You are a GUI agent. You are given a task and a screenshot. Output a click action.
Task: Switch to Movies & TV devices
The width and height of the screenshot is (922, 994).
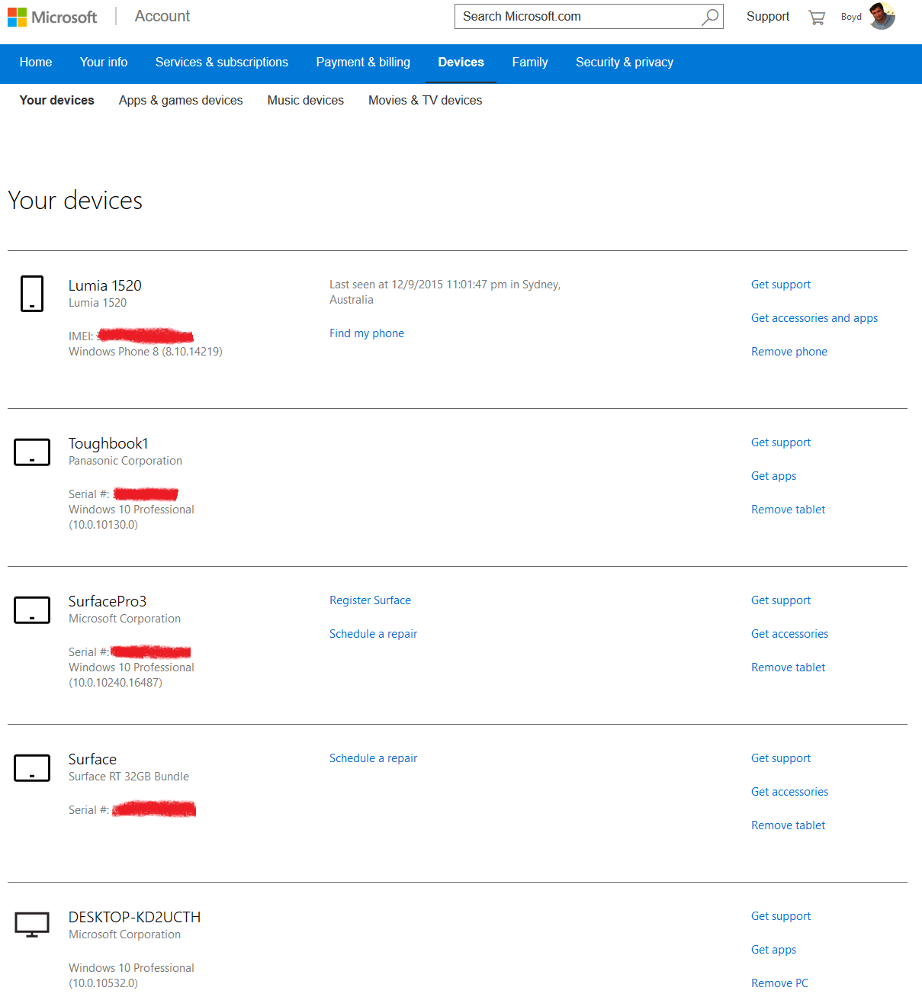[426, 100]
